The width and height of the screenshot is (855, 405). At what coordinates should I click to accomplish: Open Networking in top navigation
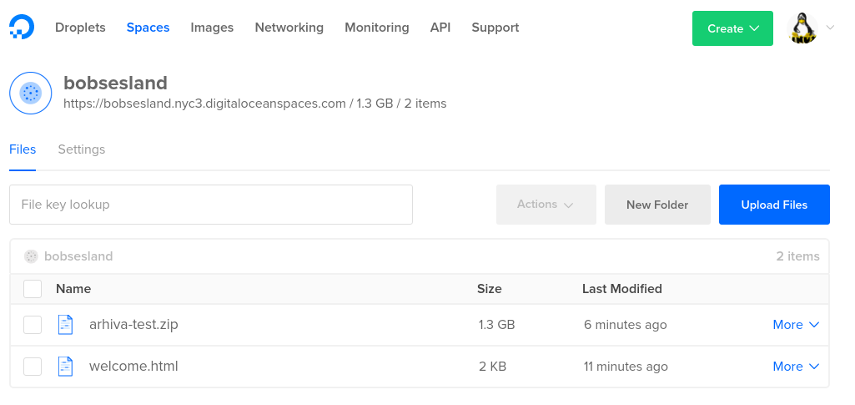[x=289, y=28]
